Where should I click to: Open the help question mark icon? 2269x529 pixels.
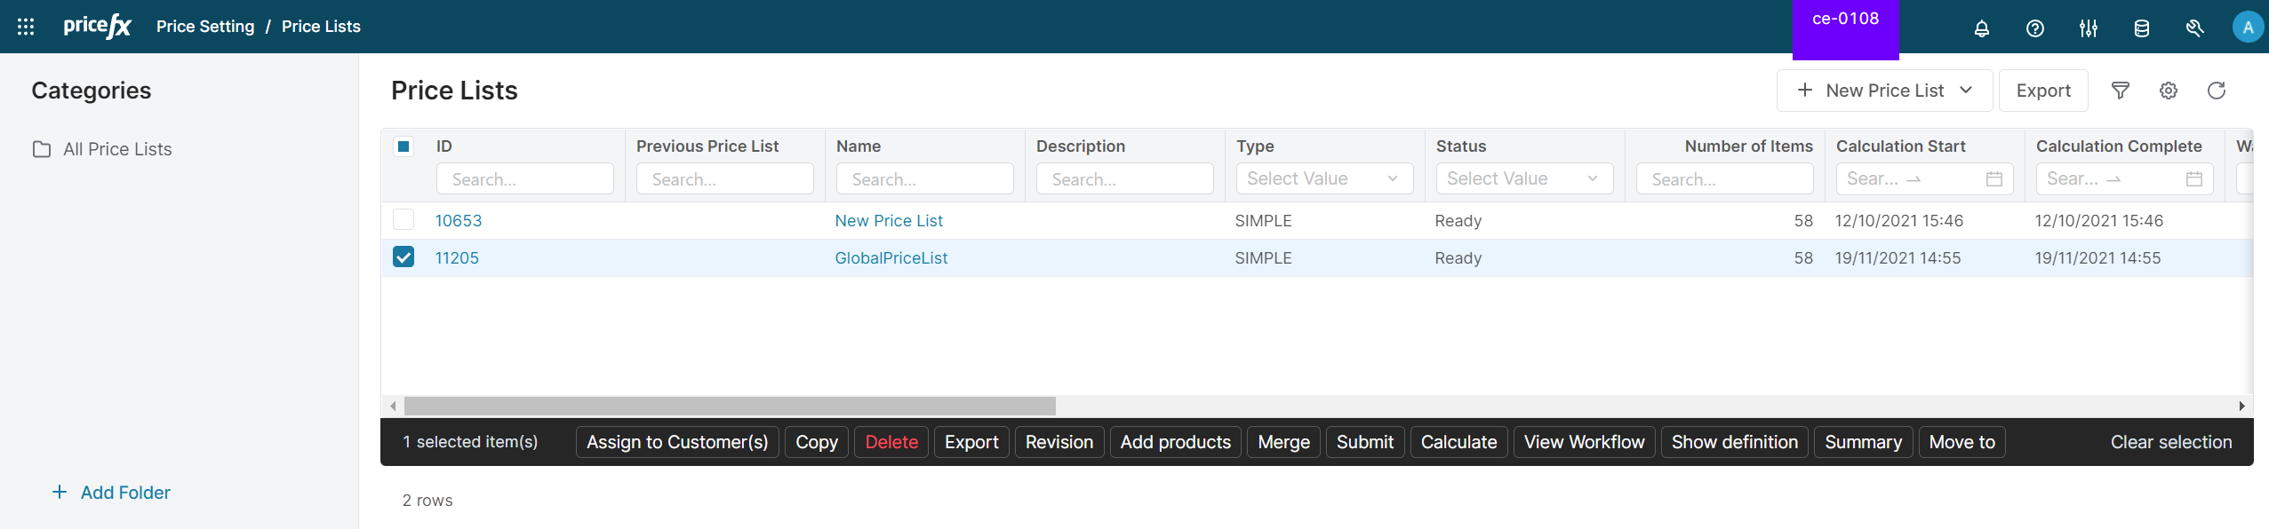coord(2034,28)
